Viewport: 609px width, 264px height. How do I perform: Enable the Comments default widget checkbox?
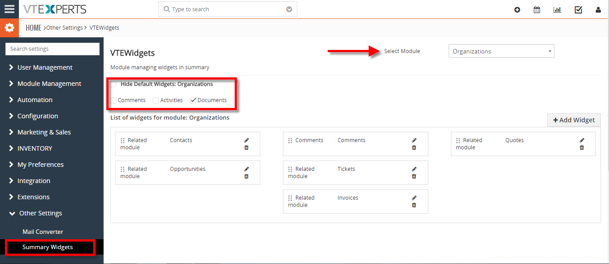tap(114, 100)
